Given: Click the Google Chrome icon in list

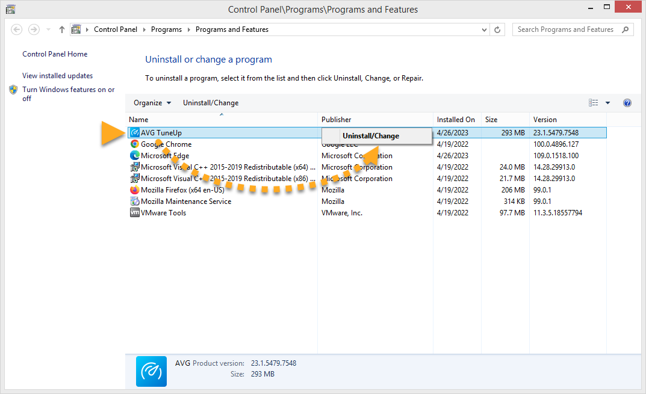Looking at the screenshot, I should coord(135,144).
